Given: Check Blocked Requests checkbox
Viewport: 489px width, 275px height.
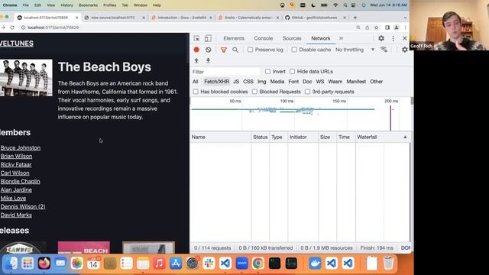Looking at the screenshot, I should click(254, 92).
